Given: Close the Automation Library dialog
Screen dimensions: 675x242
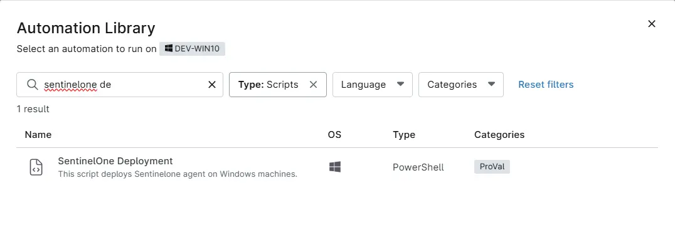Looking at the screenshot, I should coord(652,24).
